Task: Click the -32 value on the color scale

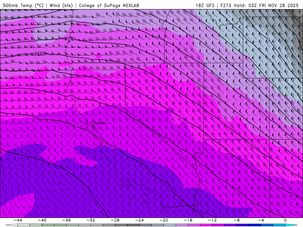Action: tap(91, 220)
